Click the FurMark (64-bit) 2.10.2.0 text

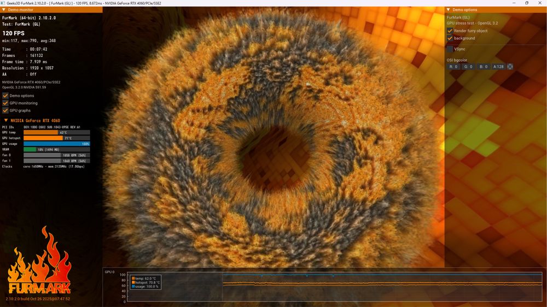coord(29,18)
